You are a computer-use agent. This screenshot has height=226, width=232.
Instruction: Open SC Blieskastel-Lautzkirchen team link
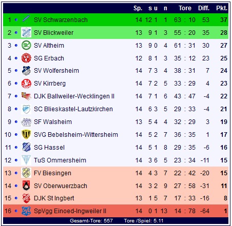[73, 109]
